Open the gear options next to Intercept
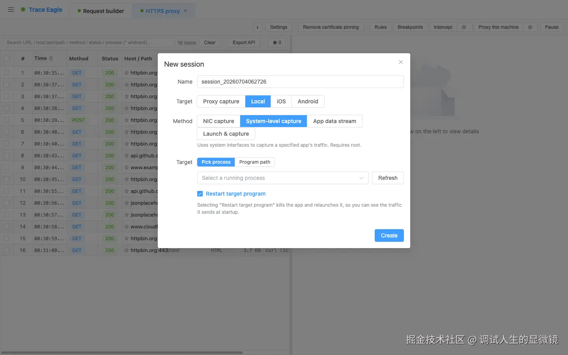 (464, 27)
